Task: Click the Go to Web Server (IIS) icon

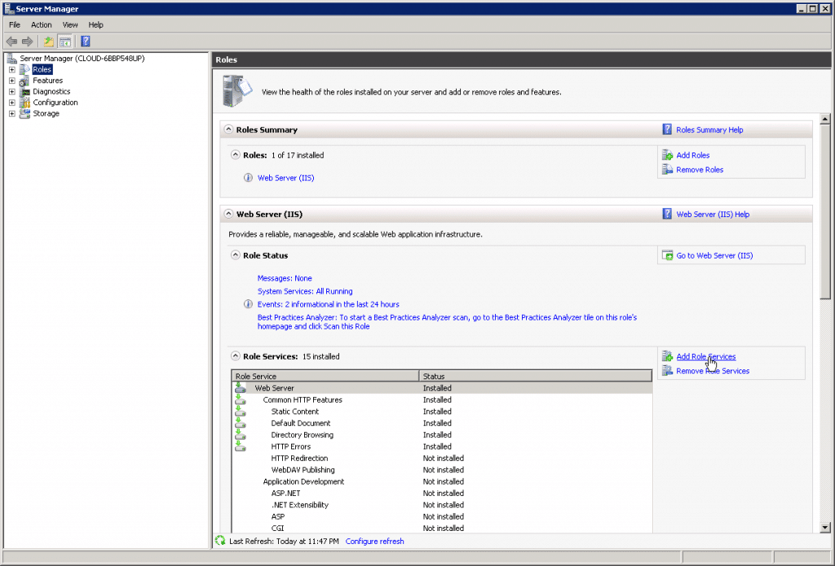Action: tap(667, 255)
